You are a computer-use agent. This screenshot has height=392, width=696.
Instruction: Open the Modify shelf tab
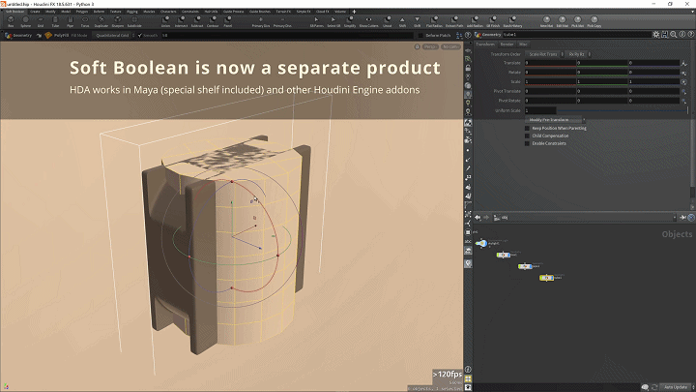50,12
